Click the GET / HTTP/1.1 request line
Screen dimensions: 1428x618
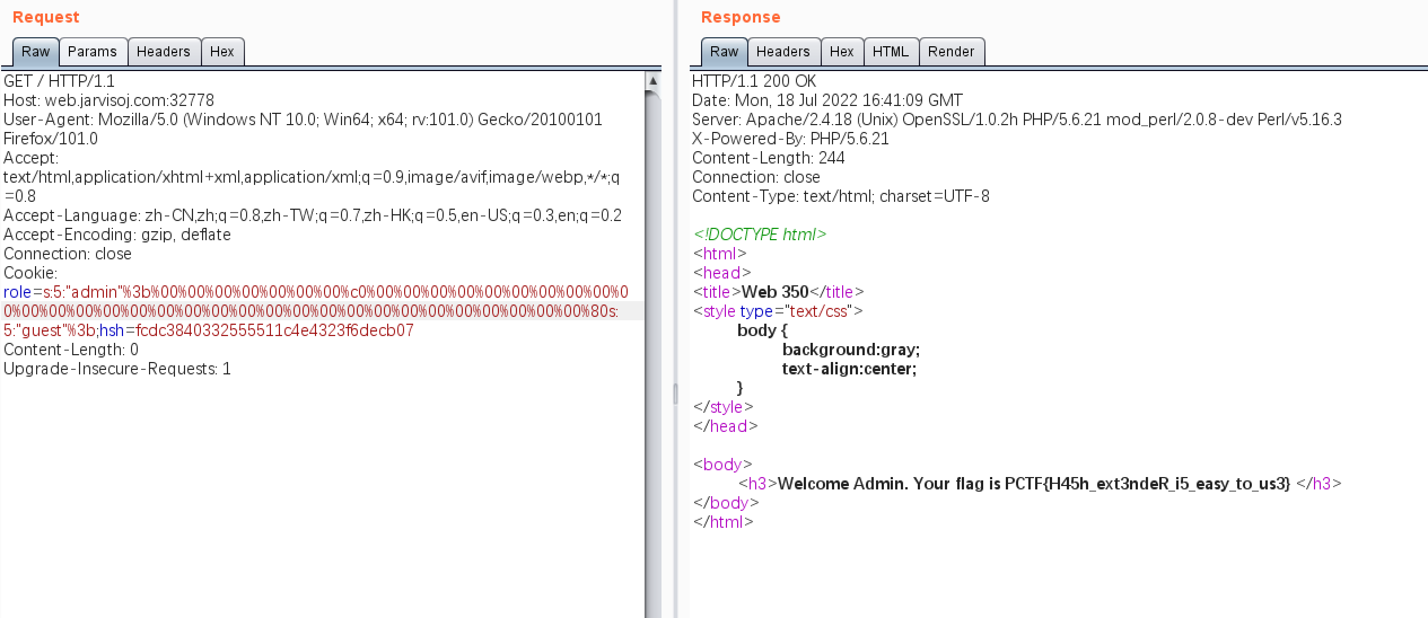pos(59,81)
